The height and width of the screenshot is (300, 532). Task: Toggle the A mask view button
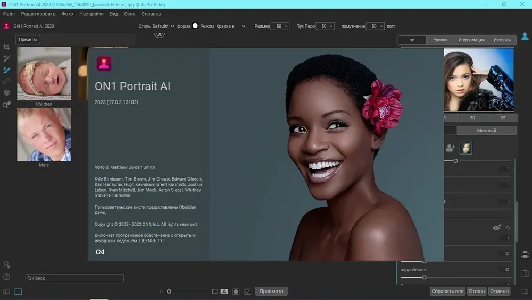pyautogui.click(x=224, y=292)
